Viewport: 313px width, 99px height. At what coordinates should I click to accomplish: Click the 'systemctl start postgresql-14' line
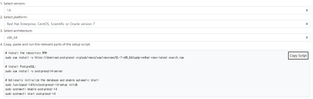(30, 94)
